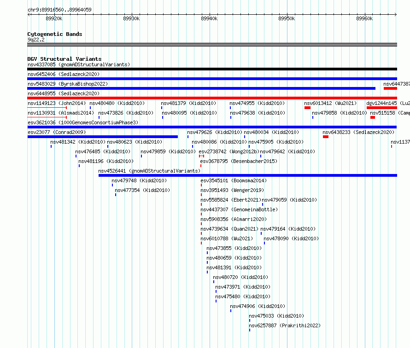This screenshot has width=410, height=348.
Task: Open nsv474906 (Kidd2010) variant
Action: tap(258, 306)
